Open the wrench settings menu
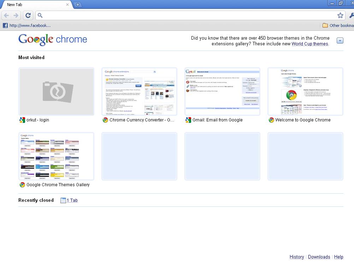 [x=351, y=15]
